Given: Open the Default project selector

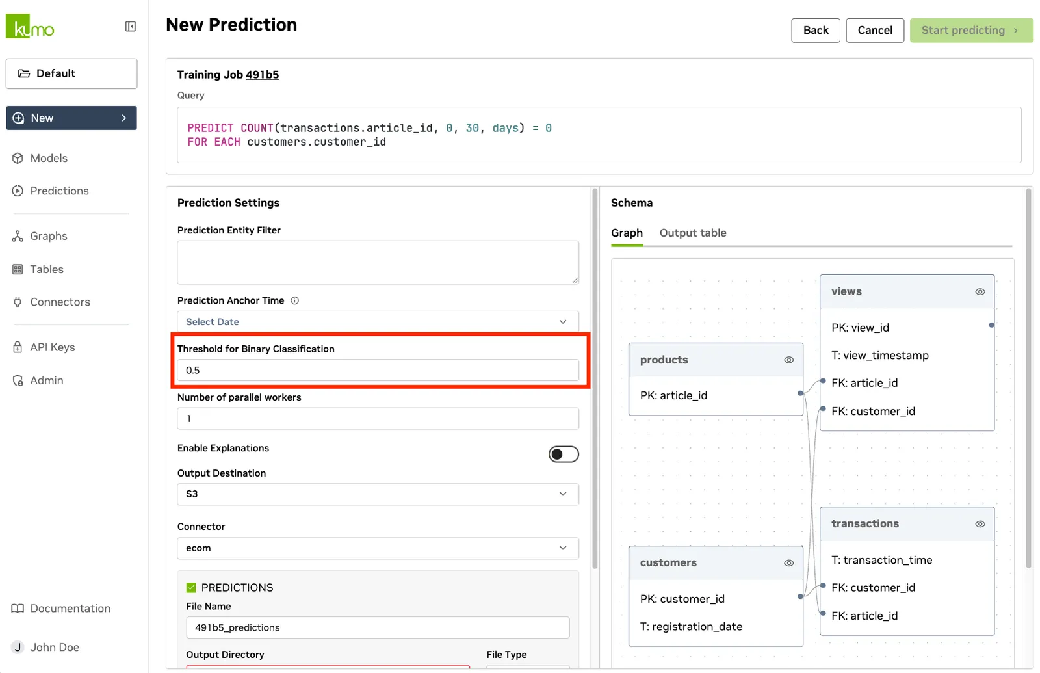Looking at the screenshot, I should pyautogui.click(x=71, y=73).
